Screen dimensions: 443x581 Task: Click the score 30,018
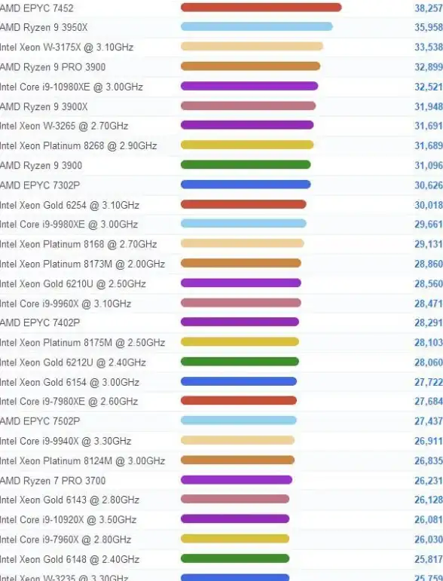[x=429, y=205]
